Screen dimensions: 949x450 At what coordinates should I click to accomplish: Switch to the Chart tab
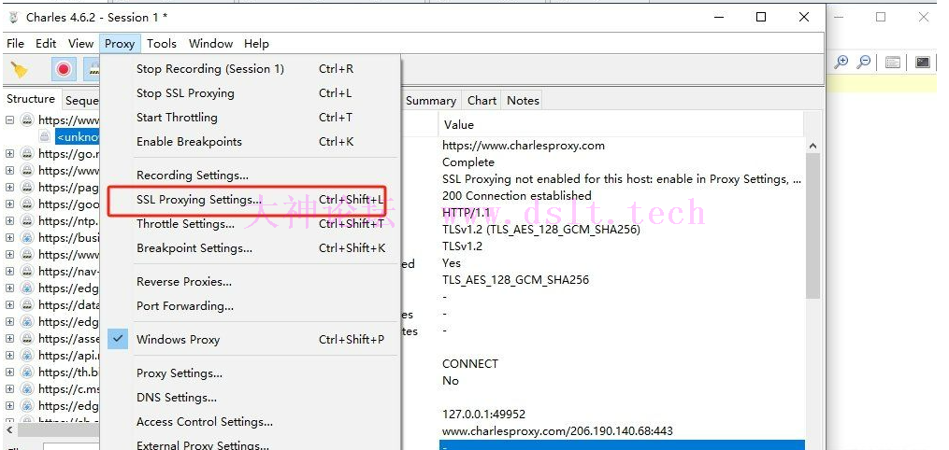pos(482,101)
